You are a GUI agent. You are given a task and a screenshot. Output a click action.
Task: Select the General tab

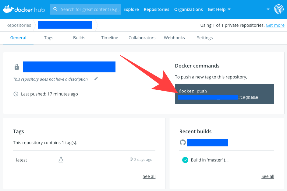point(18,38)
